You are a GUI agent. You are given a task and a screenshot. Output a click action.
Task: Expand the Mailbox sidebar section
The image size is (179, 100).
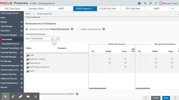tap(22, 22)
